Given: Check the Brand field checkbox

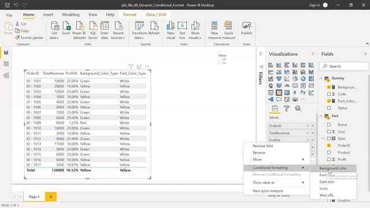Looking at the screenshot, I should coord(329,125).
